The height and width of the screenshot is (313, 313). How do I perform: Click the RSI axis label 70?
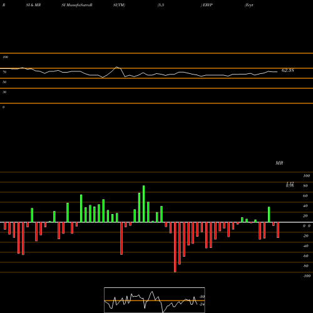4,72
